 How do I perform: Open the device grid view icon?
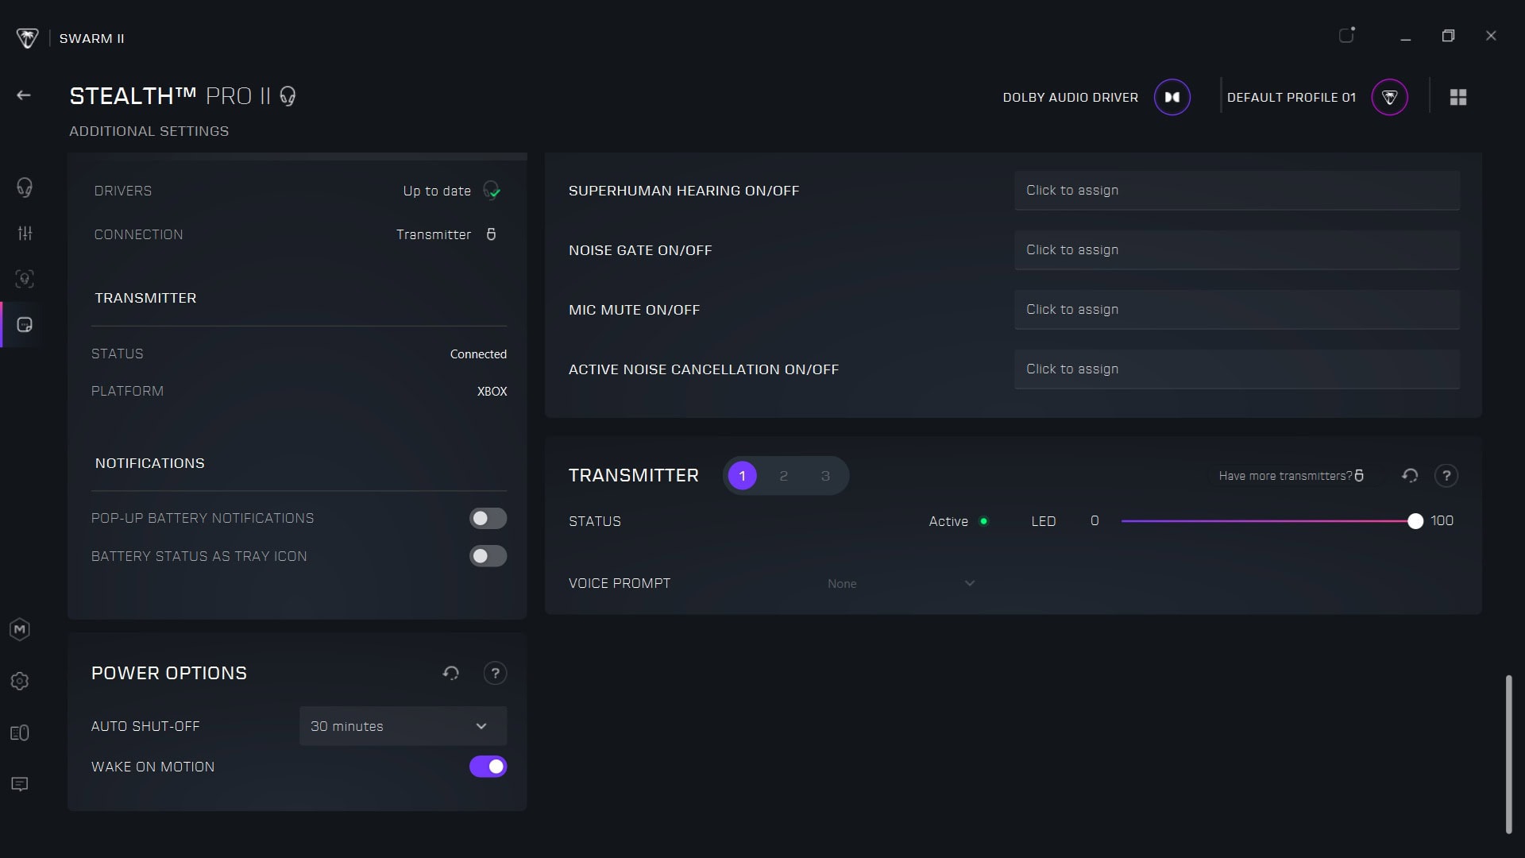[1458, 97]
